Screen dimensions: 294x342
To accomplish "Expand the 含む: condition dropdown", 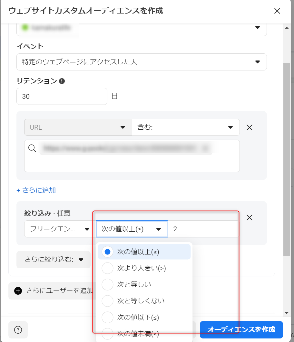I will pyautogui.click(x=185, y=127).
